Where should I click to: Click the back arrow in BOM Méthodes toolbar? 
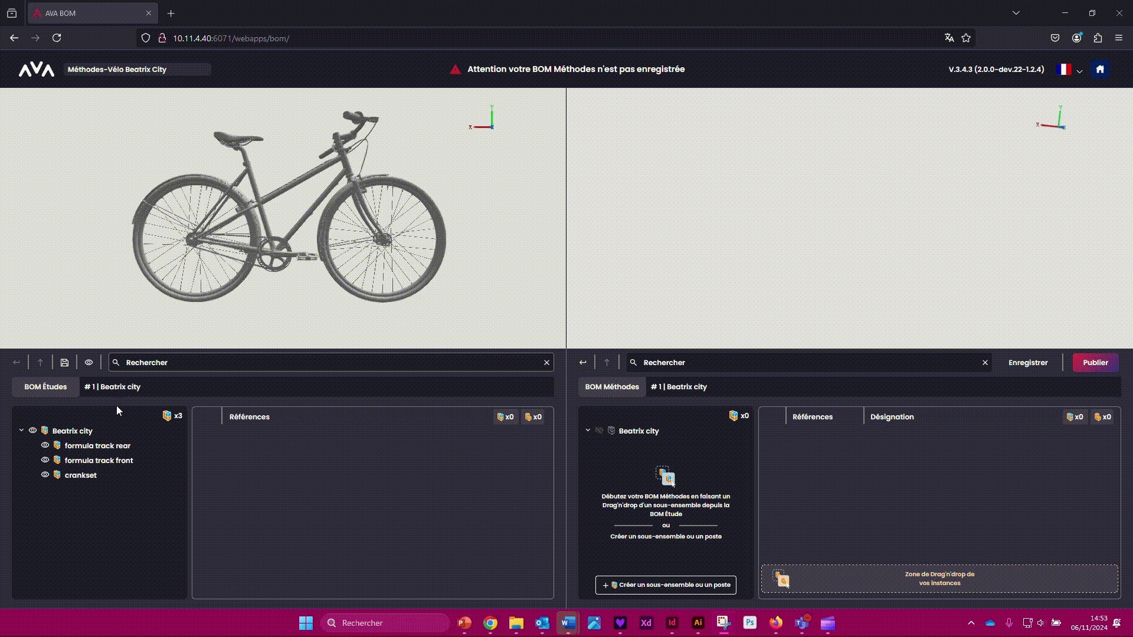point(583,363)
